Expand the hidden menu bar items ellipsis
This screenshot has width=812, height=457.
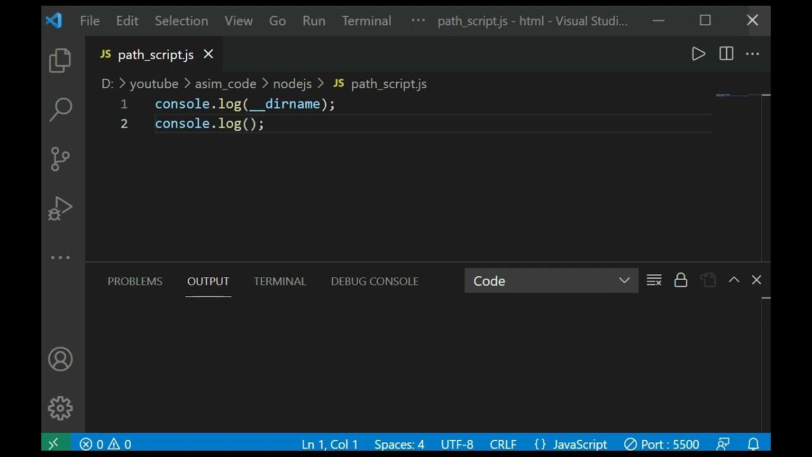click(x=418, y=20)
